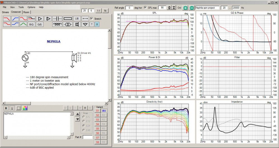Screen dimensions: 279x148
Task: Select the inductor coil component icon
Action: coord(58,24)
